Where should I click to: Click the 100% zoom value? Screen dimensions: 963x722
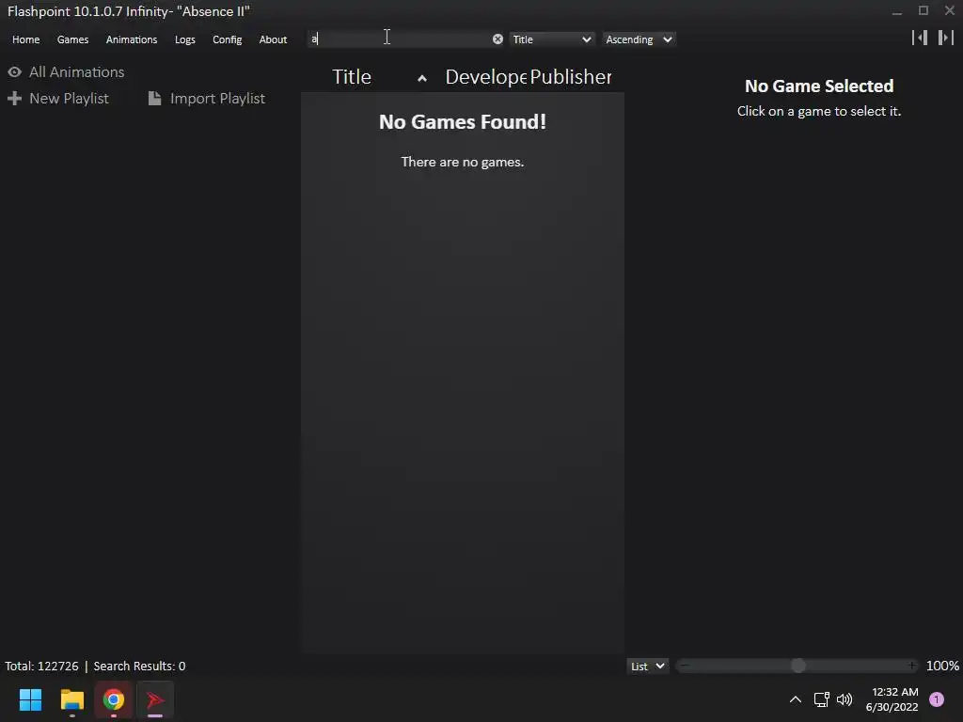(942, 667)
